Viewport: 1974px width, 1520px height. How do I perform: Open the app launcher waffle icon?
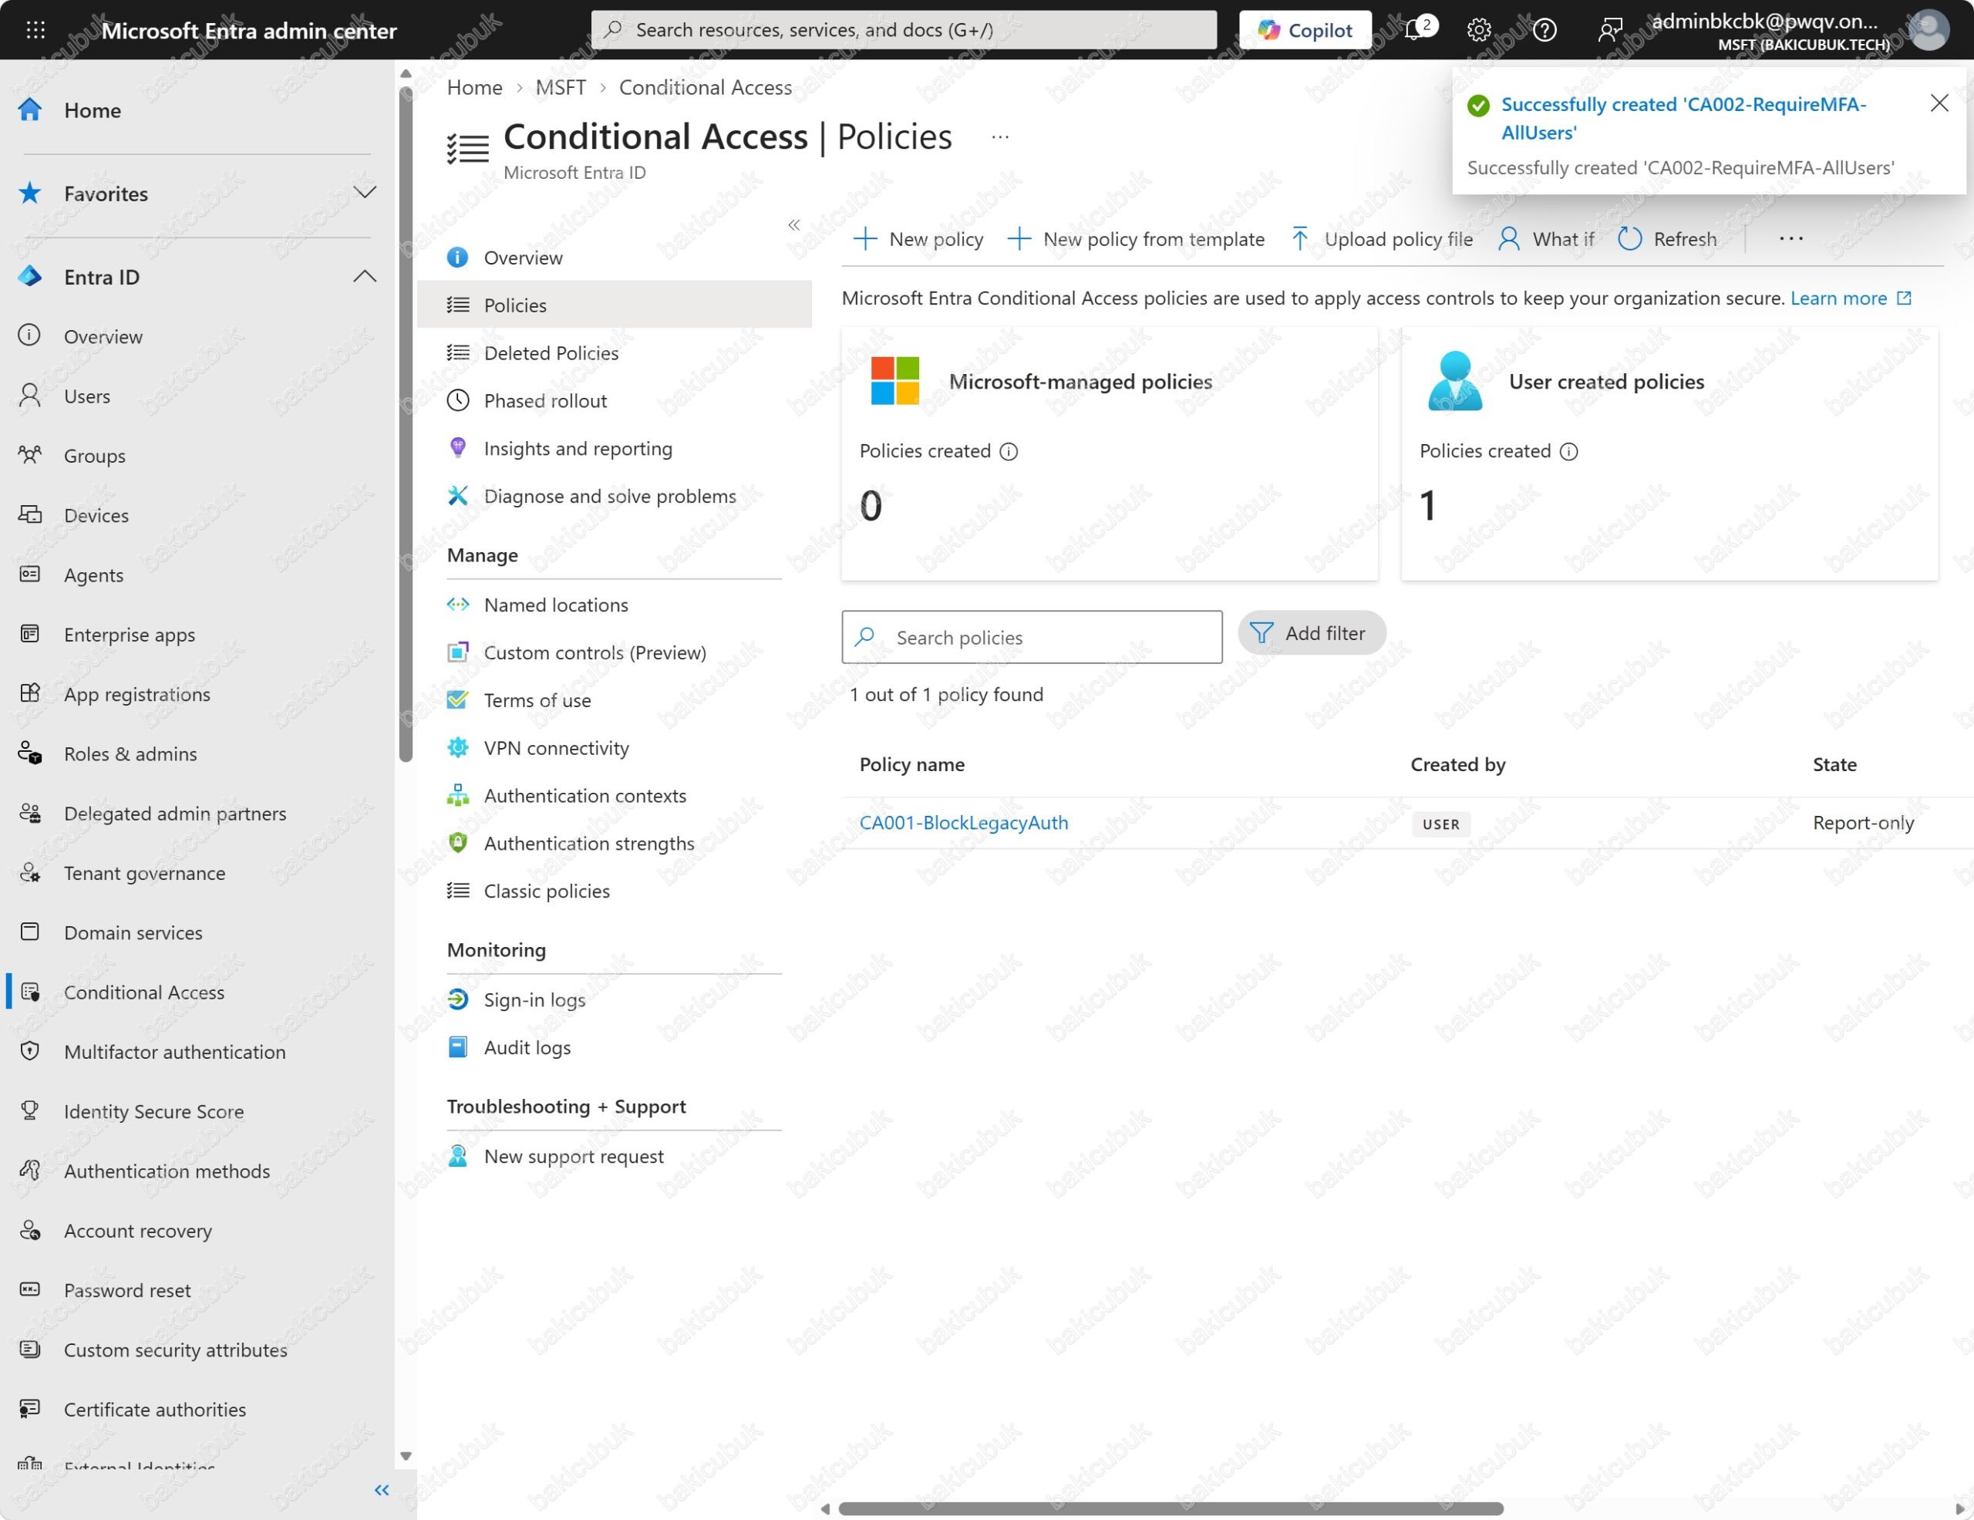pyautogui.click(x=35, y=30)
